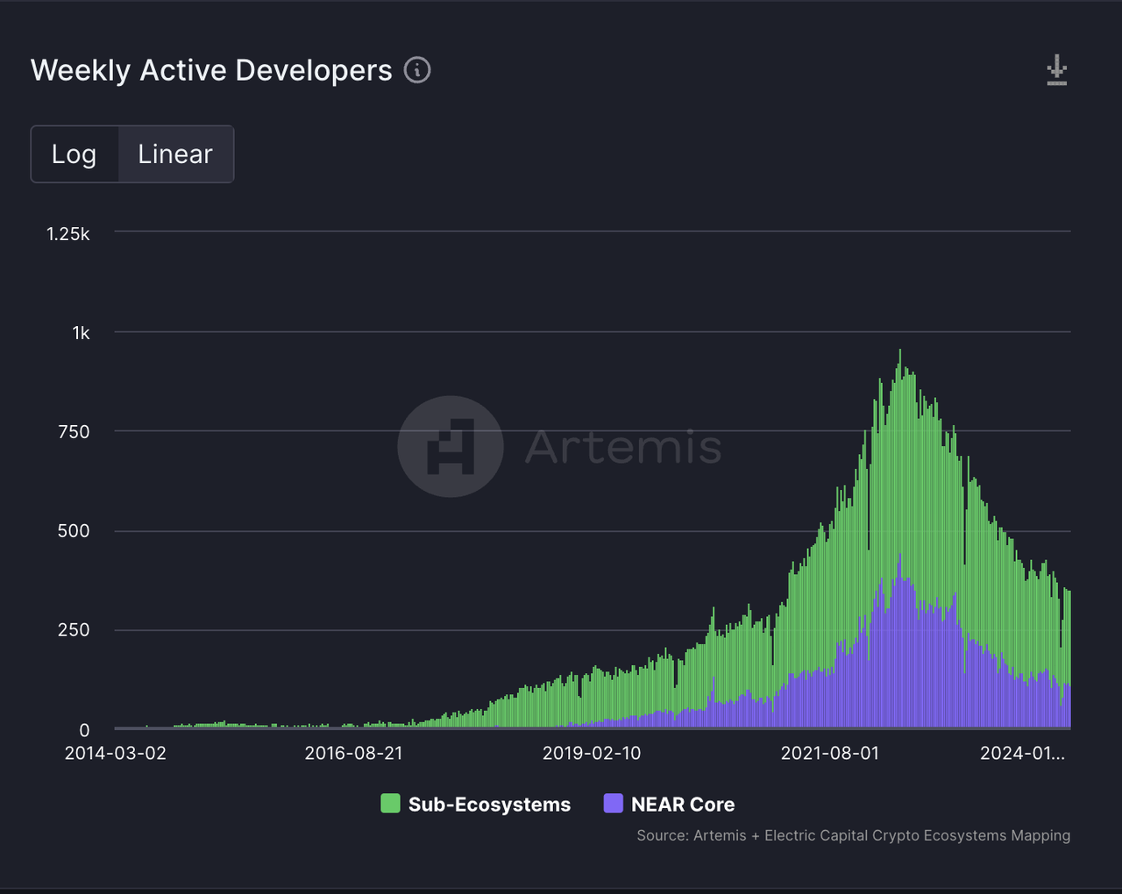Viewport: 1122px width, 894px height.
Task: Click the Source: Artemis + Electric Capital text
Action: [x=853, y=835]
